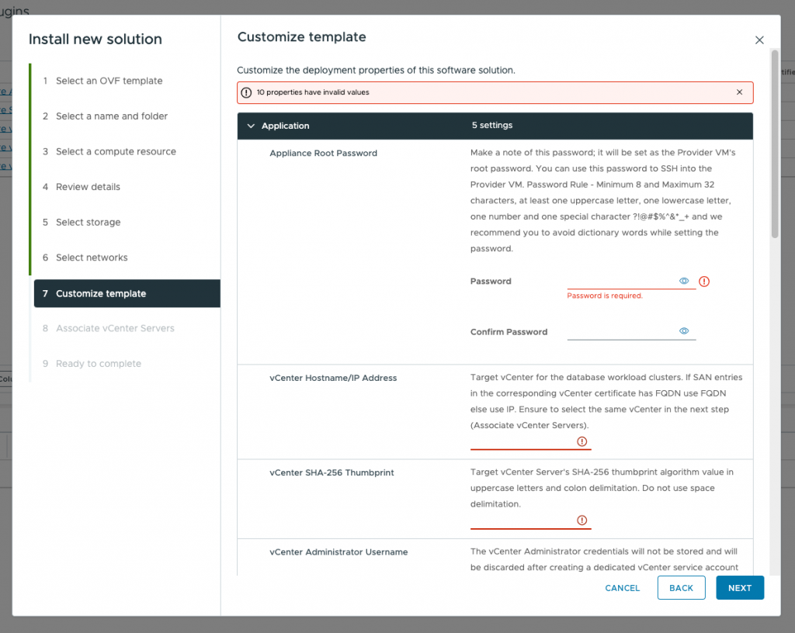Click the vCenter SHA-256 Thumbprint error icon
This screenshot has width=795, height=633.
point(582,521)
